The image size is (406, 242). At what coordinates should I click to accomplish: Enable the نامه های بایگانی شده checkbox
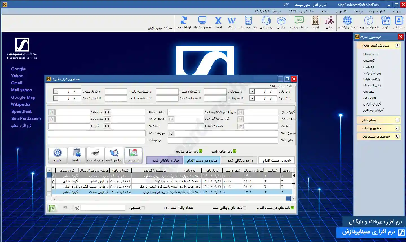(244, 208)
